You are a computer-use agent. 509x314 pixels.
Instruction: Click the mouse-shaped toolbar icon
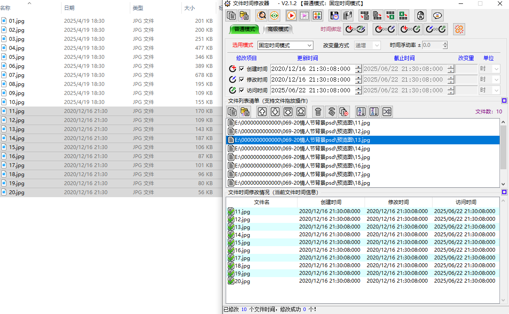pyautogui.click(x=420, y=15)
